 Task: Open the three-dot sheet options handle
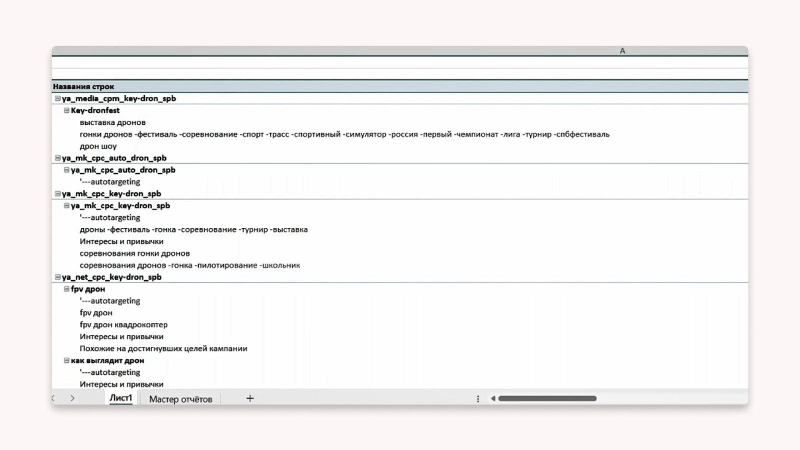tap(478, 398)
